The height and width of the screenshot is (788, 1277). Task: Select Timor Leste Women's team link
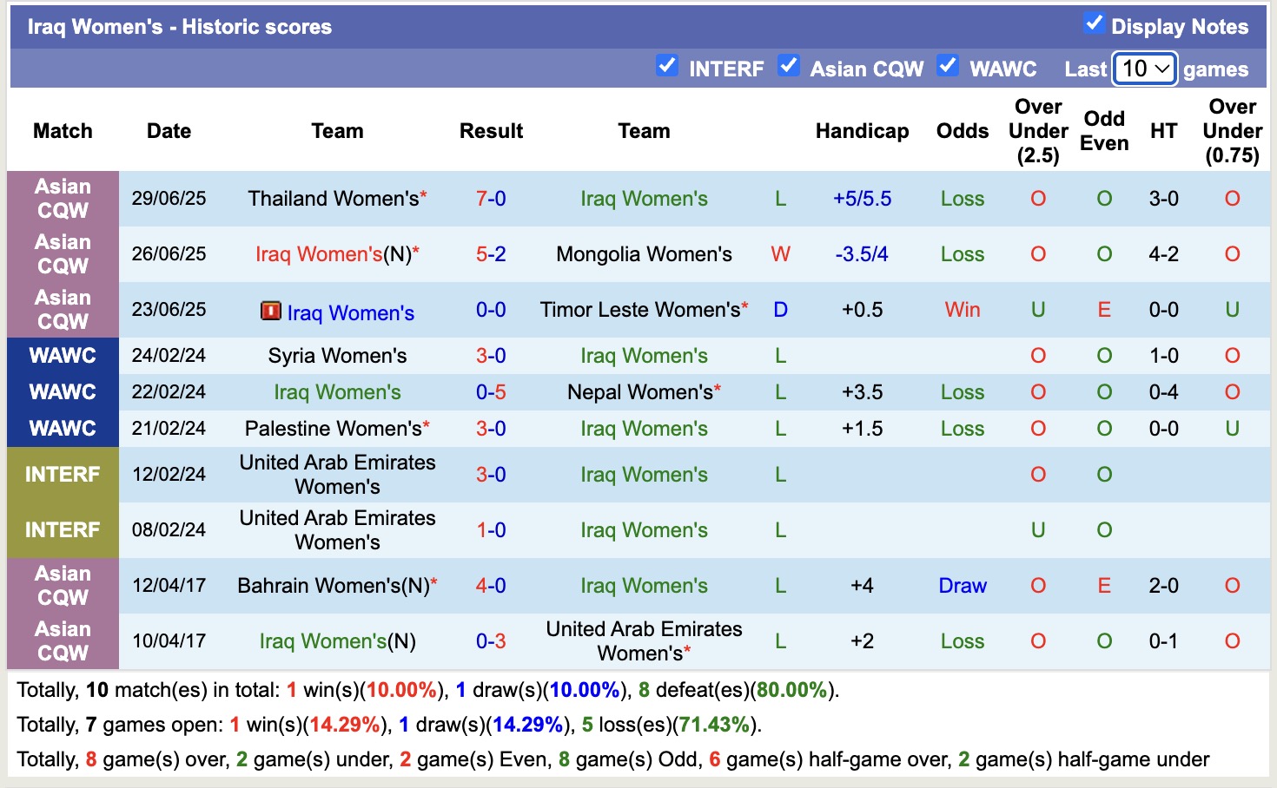pyautogui.click(x=639, y=310)
